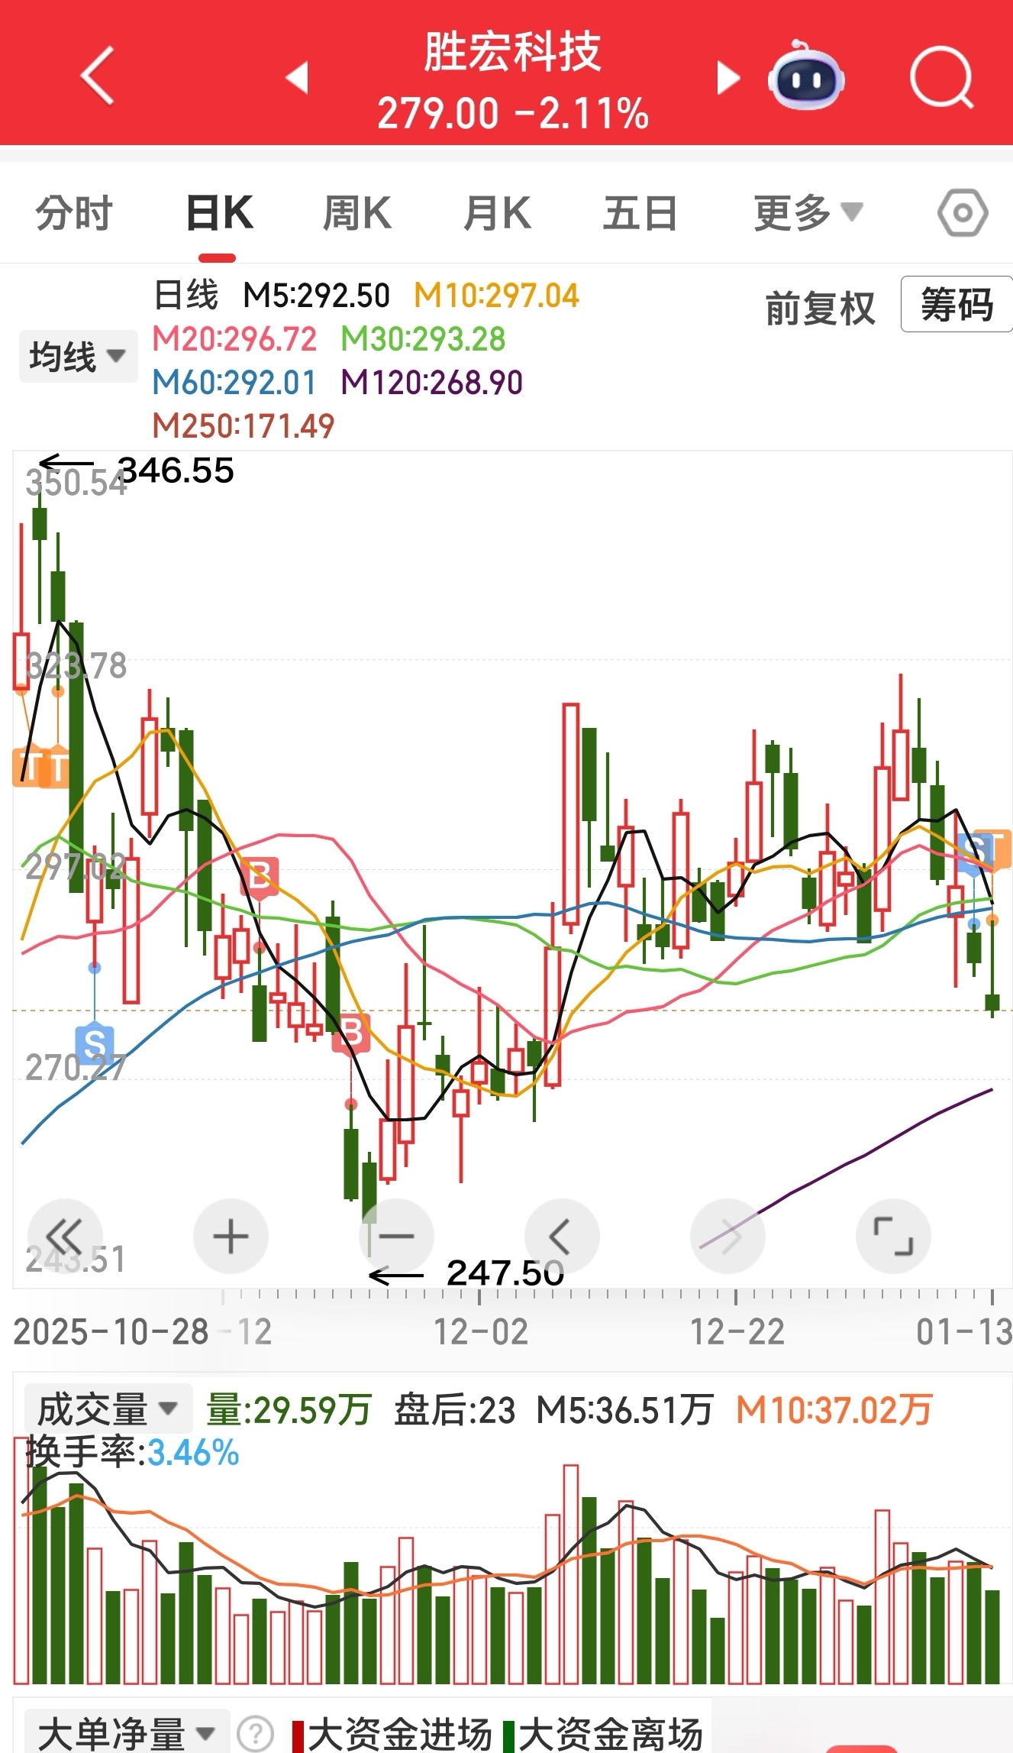Tap M5:292.50 moving average value

tap(316, 296)
